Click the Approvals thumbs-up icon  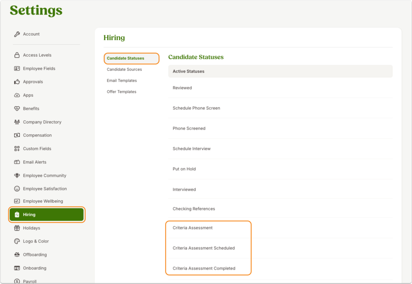[17, 82]
